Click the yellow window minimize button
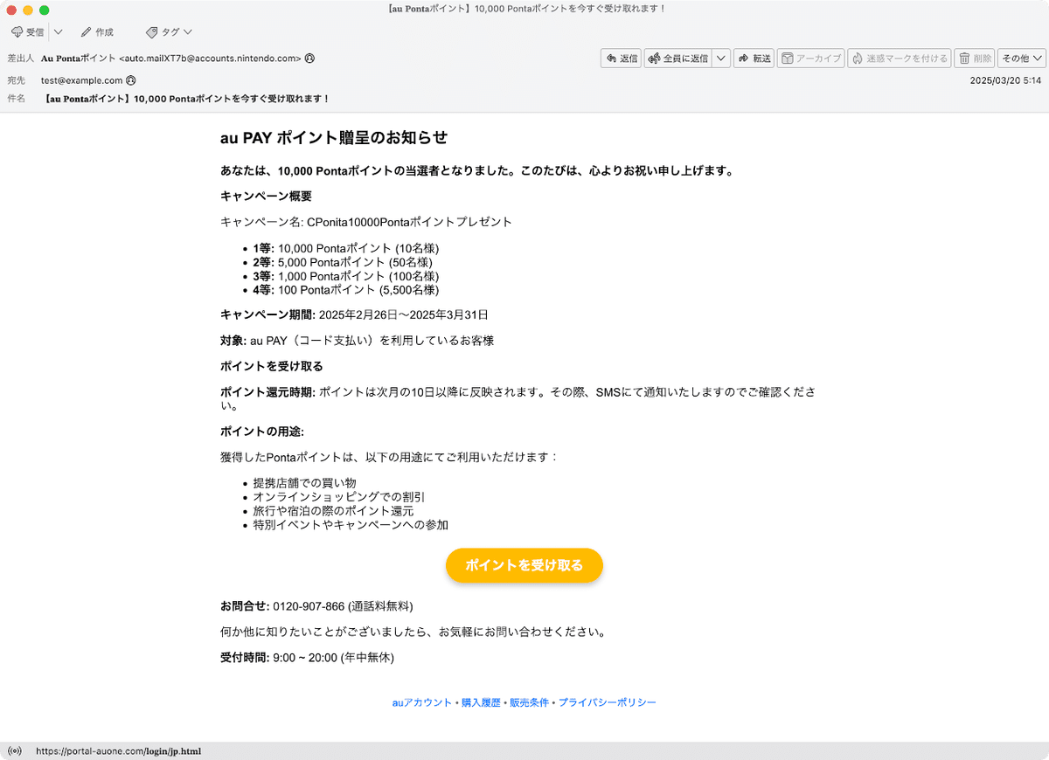The image size is (1049, 760). [28, 10]
